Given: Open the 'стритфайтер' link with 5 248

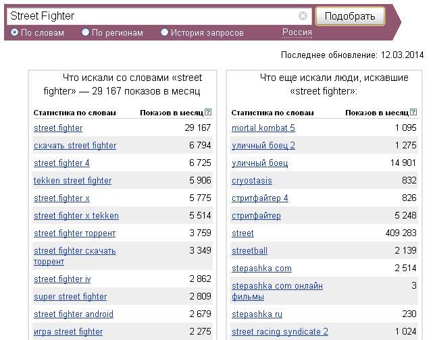Looking at the screenshot, I should pyautogui.click(x=256, y=216).
